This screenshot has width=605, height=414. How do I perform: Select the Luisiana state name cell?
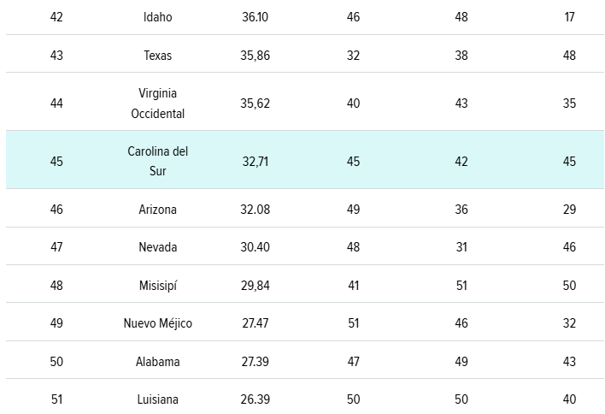pos(158,399)
